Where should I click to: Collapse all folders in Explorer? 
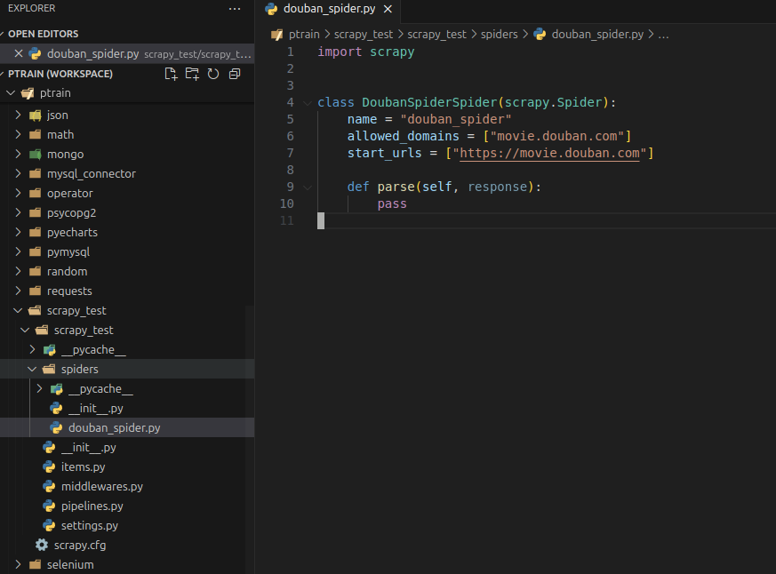235,74
